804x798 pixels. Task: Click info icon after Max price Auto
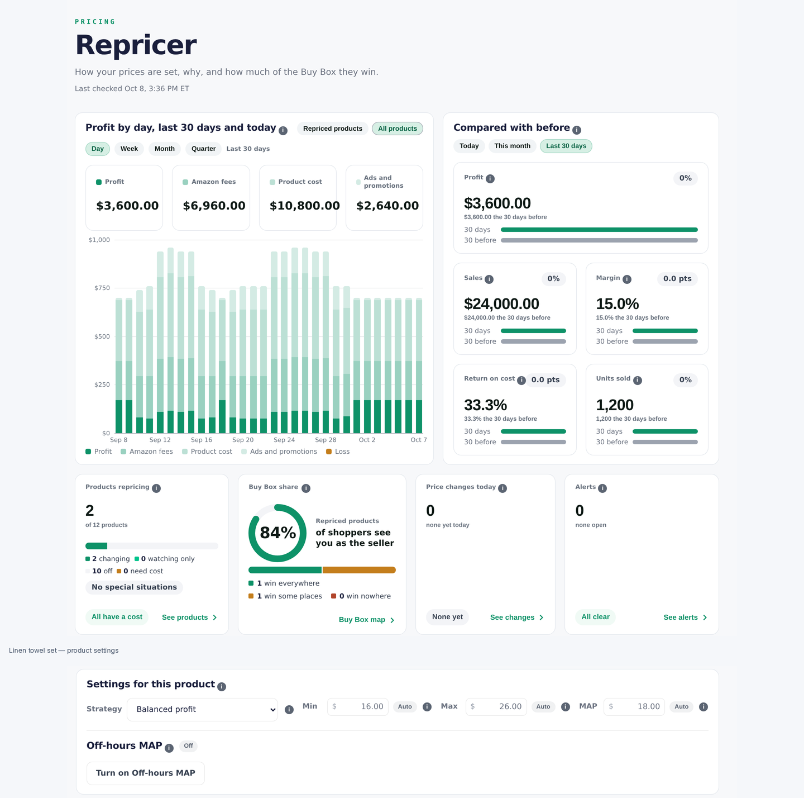point(566,707)
